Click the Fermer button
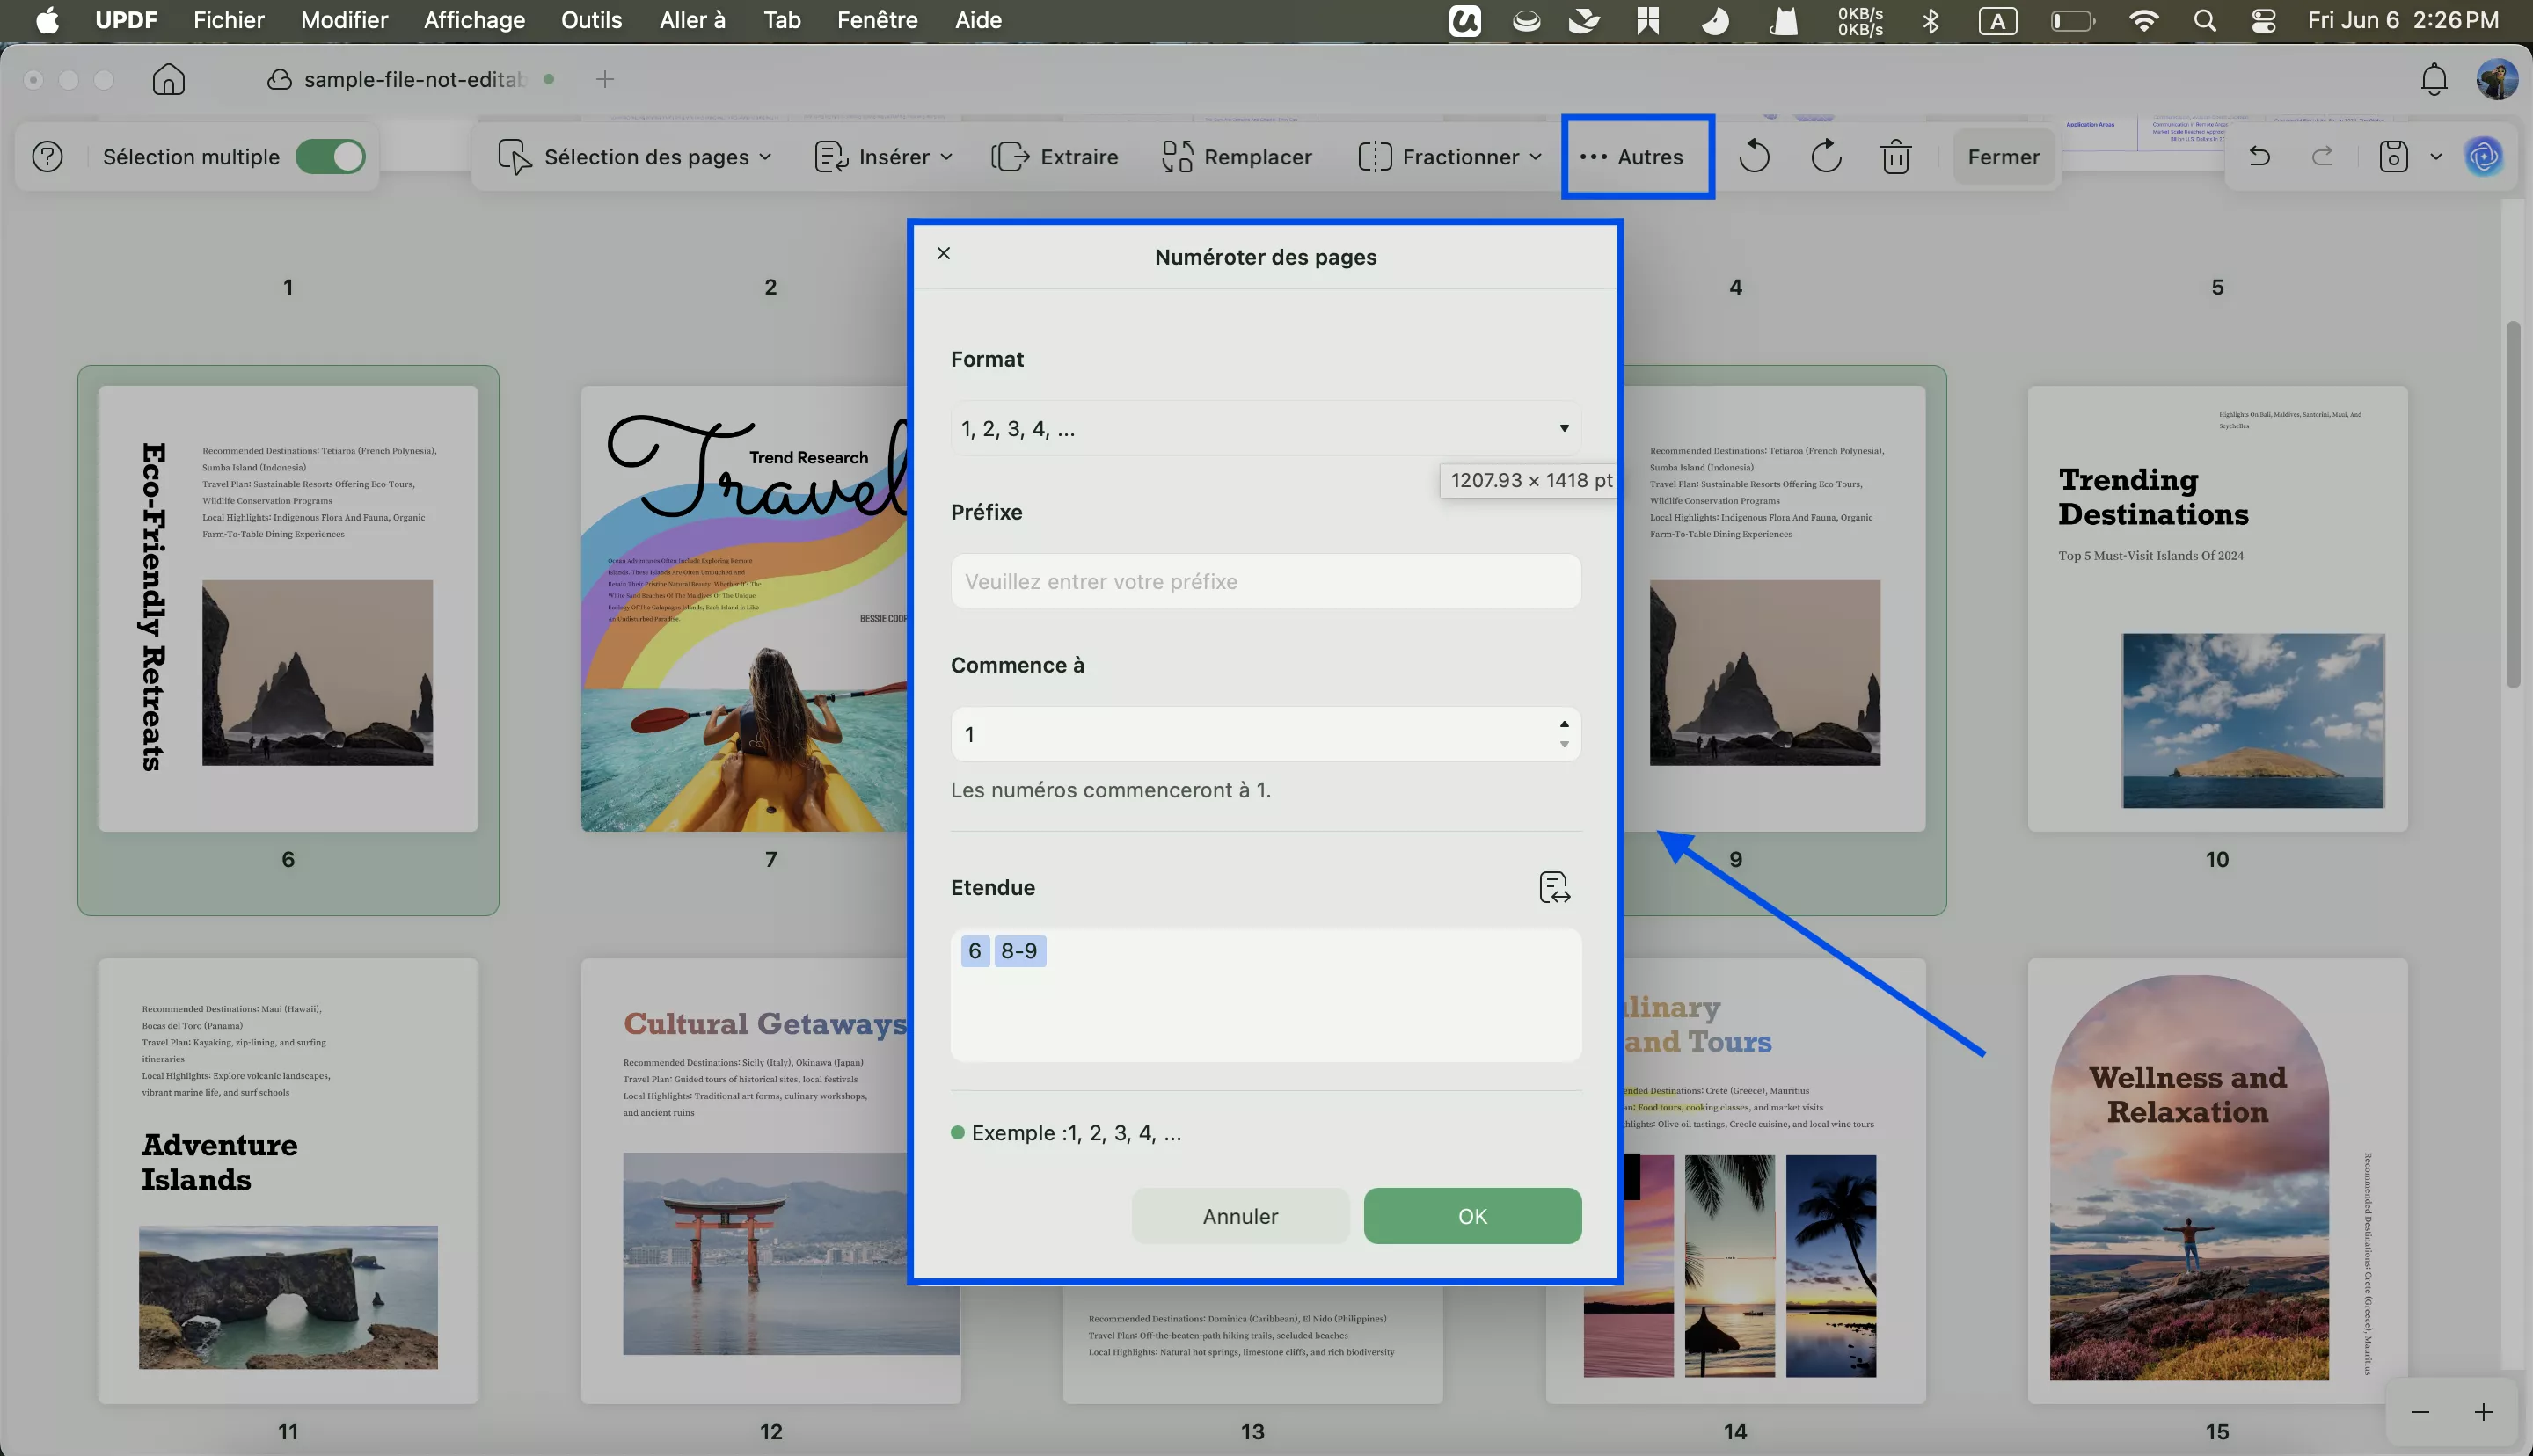This screenshot has width=2533, height=1456. click(x=2003, y=157)
